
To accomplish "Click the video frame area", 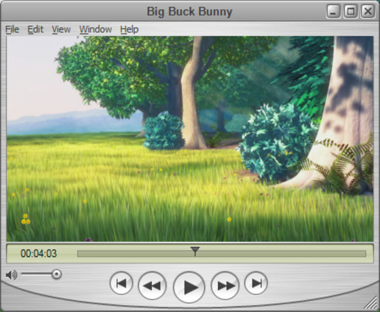I will pyautogui.click(x=190, y=139).
